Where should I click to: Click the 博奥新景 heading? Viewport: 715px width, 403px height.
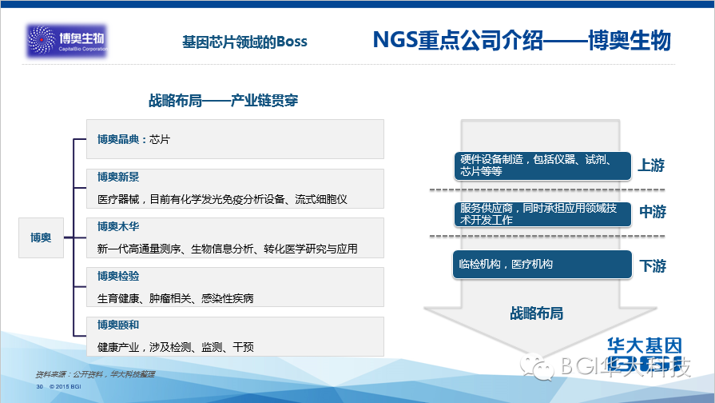click(118, 177)
